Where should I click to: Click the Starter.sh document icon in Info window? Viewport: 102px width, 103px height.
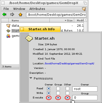pyautogui.click(x=29, y=39)
